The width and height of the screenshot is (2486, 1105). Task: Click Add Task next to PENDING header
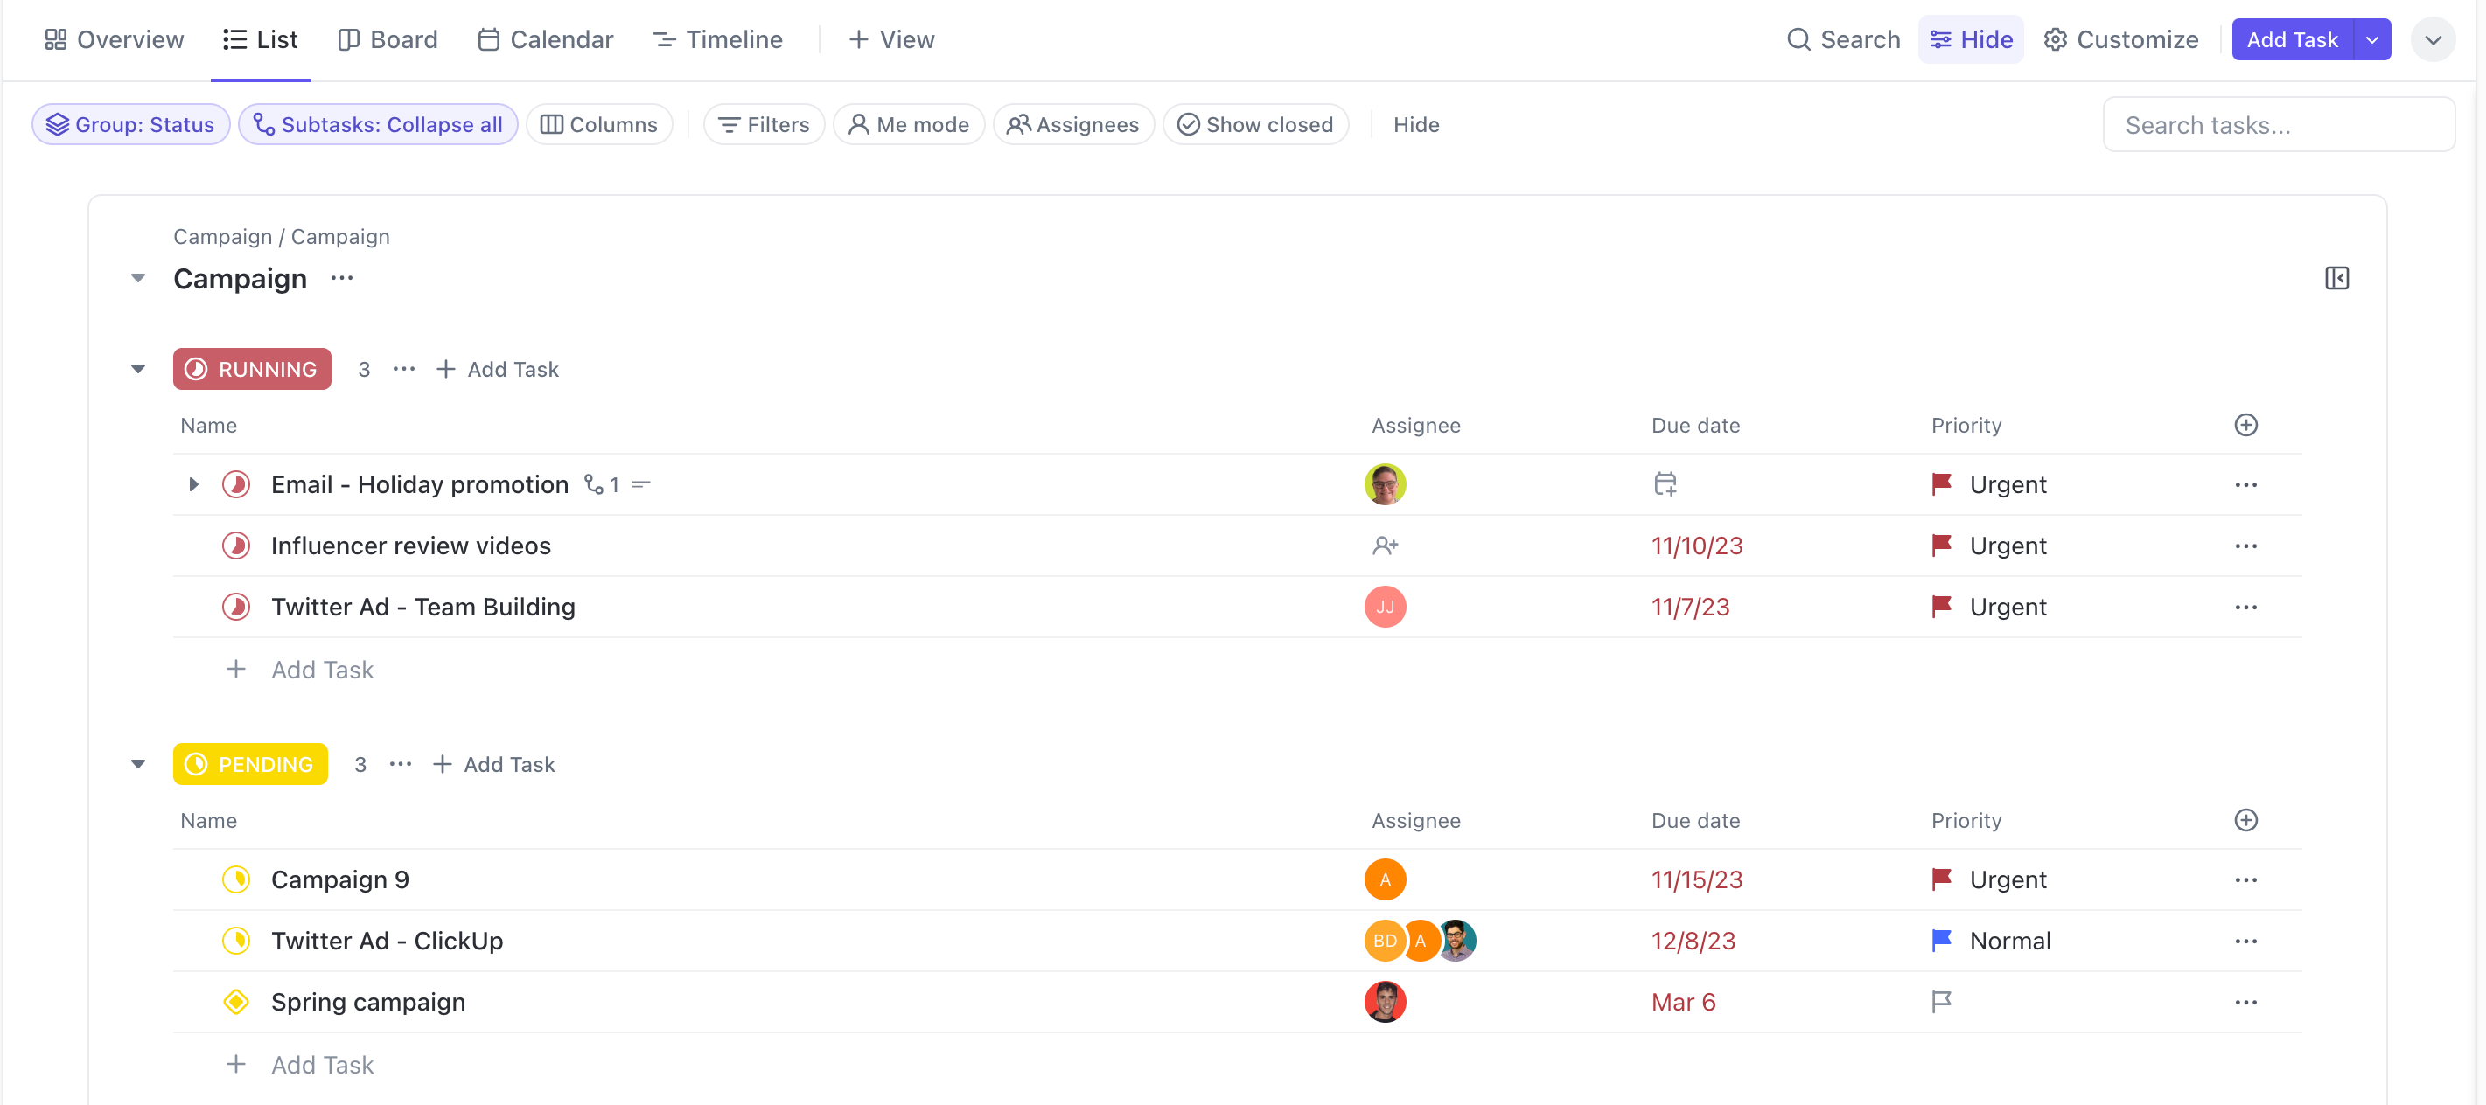493,765
